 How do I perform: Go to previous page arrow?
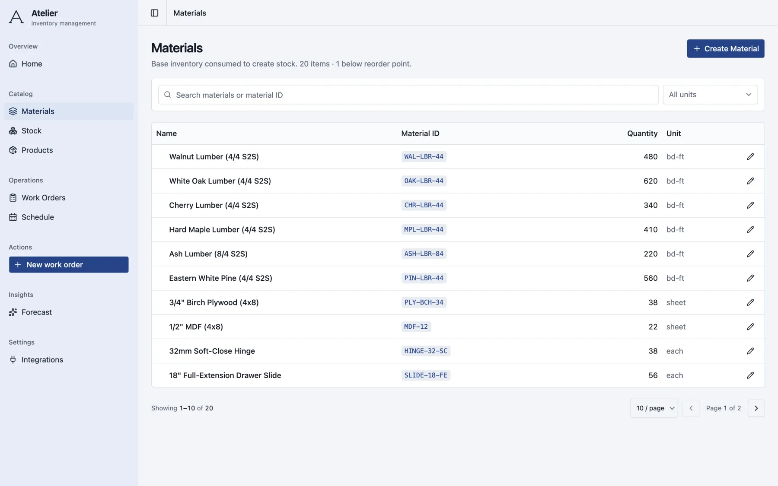[x=691, y=408]
